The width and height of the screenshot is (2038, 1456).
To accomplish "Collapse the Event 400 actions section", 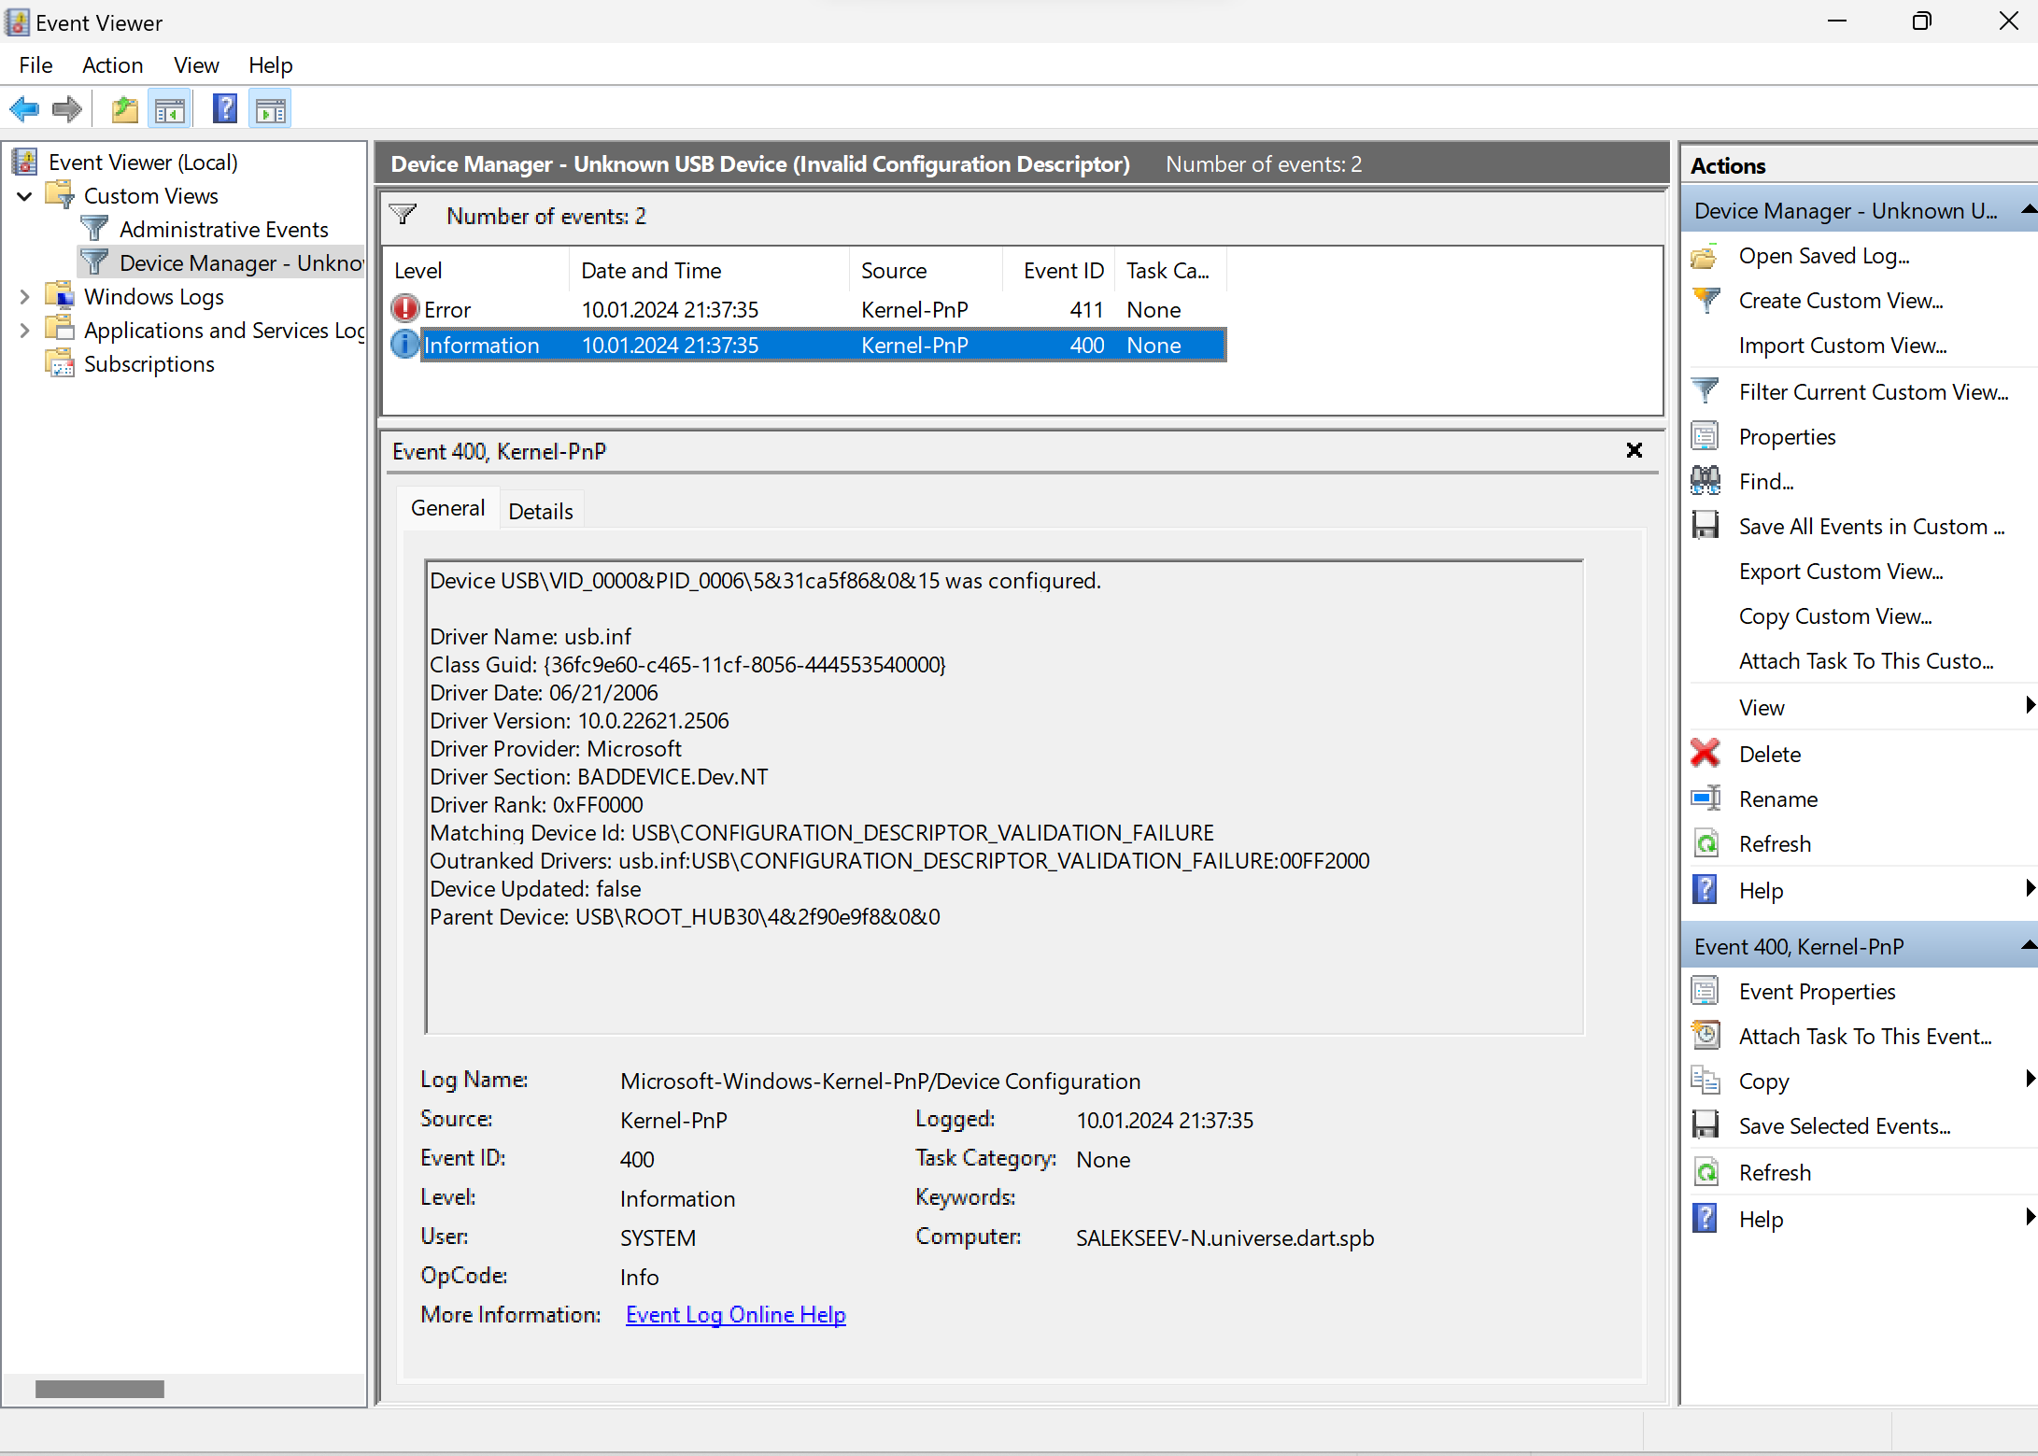I will point(2028,946).
